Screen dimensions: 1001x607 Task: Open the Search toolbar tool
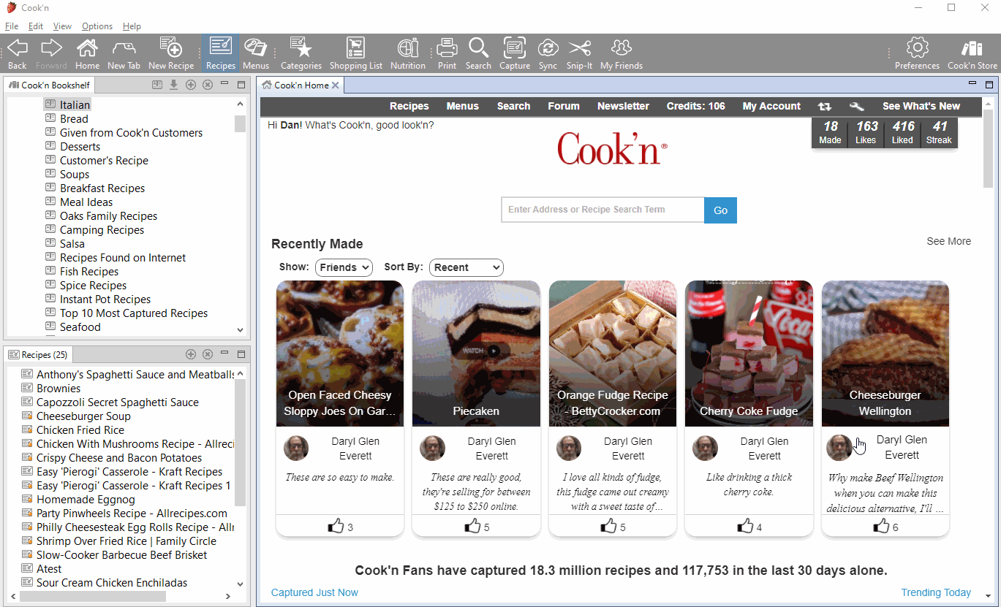478,54
